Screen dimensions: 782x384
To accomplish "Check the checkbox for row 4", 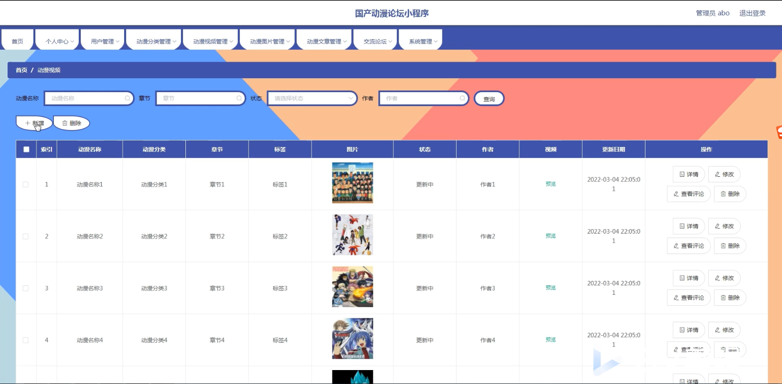I will (25, 340).
